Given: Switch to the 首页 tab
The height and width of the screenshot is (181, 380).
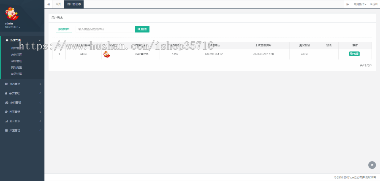Looking at the screenshot, I should (x=58, y=4).
